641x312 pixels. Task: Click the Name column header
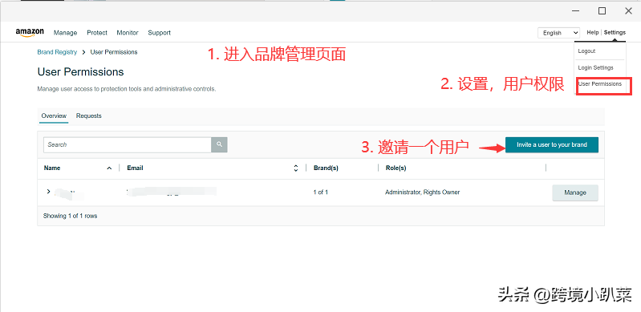tap(52, 168)
